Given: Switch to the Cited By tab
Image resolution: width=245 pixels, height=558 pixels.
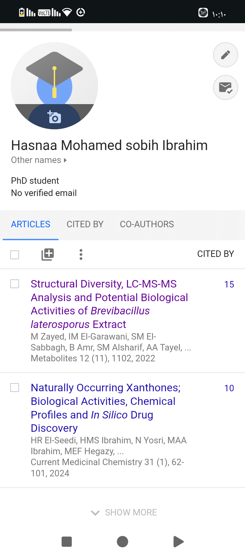Looking at the screenshot, I should pos(85,224).
